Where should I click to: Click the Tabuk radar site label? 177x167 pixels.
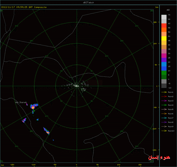tap(77, 86)
